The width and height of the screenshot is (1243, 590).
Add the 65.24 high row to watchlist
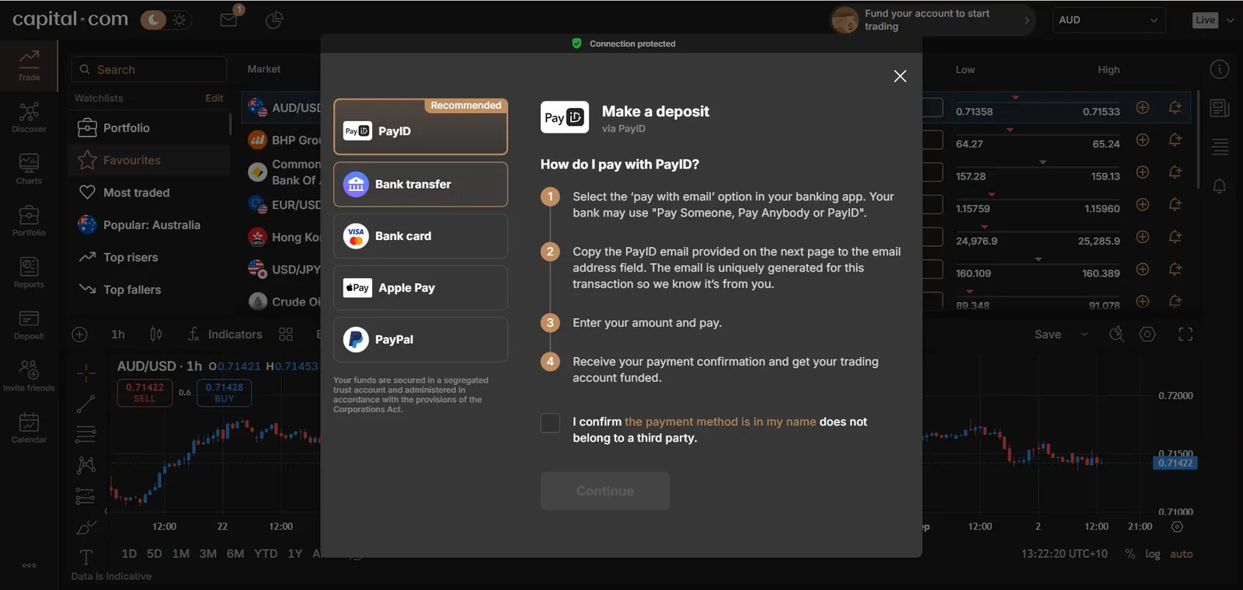(1143, 140)
